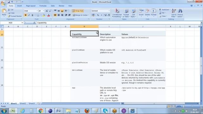This screenshot has height=114, width=203.
Task: Open Sheet3 tab
Action: [32, 104]
